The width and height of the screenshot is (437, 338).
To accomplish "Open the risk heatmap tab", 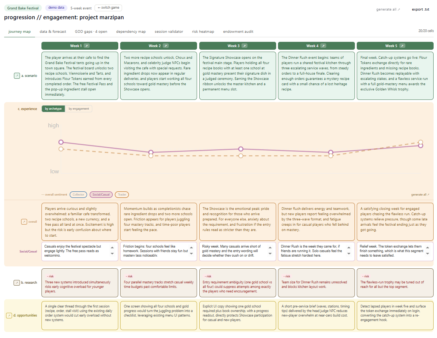I will click(203, 32).
